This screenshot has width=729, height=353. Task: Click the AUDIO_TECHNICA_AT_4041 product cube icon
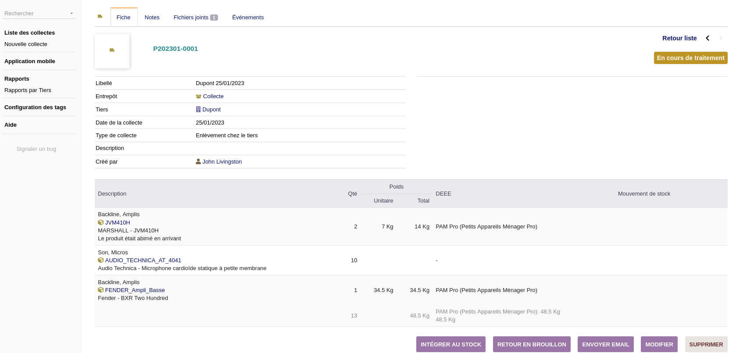[x=100, y=260]
